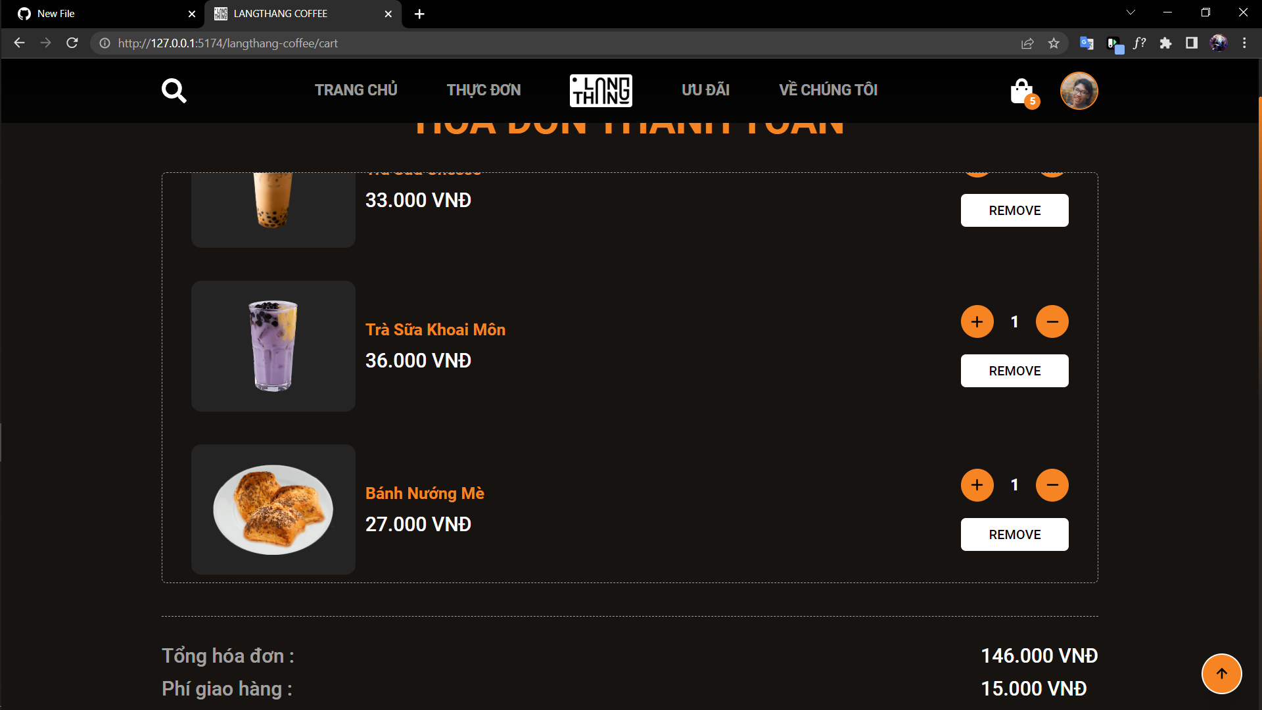Expand the tab search chevron
This screenshot has height=710, width=1262.
[x=1131, y=12]
